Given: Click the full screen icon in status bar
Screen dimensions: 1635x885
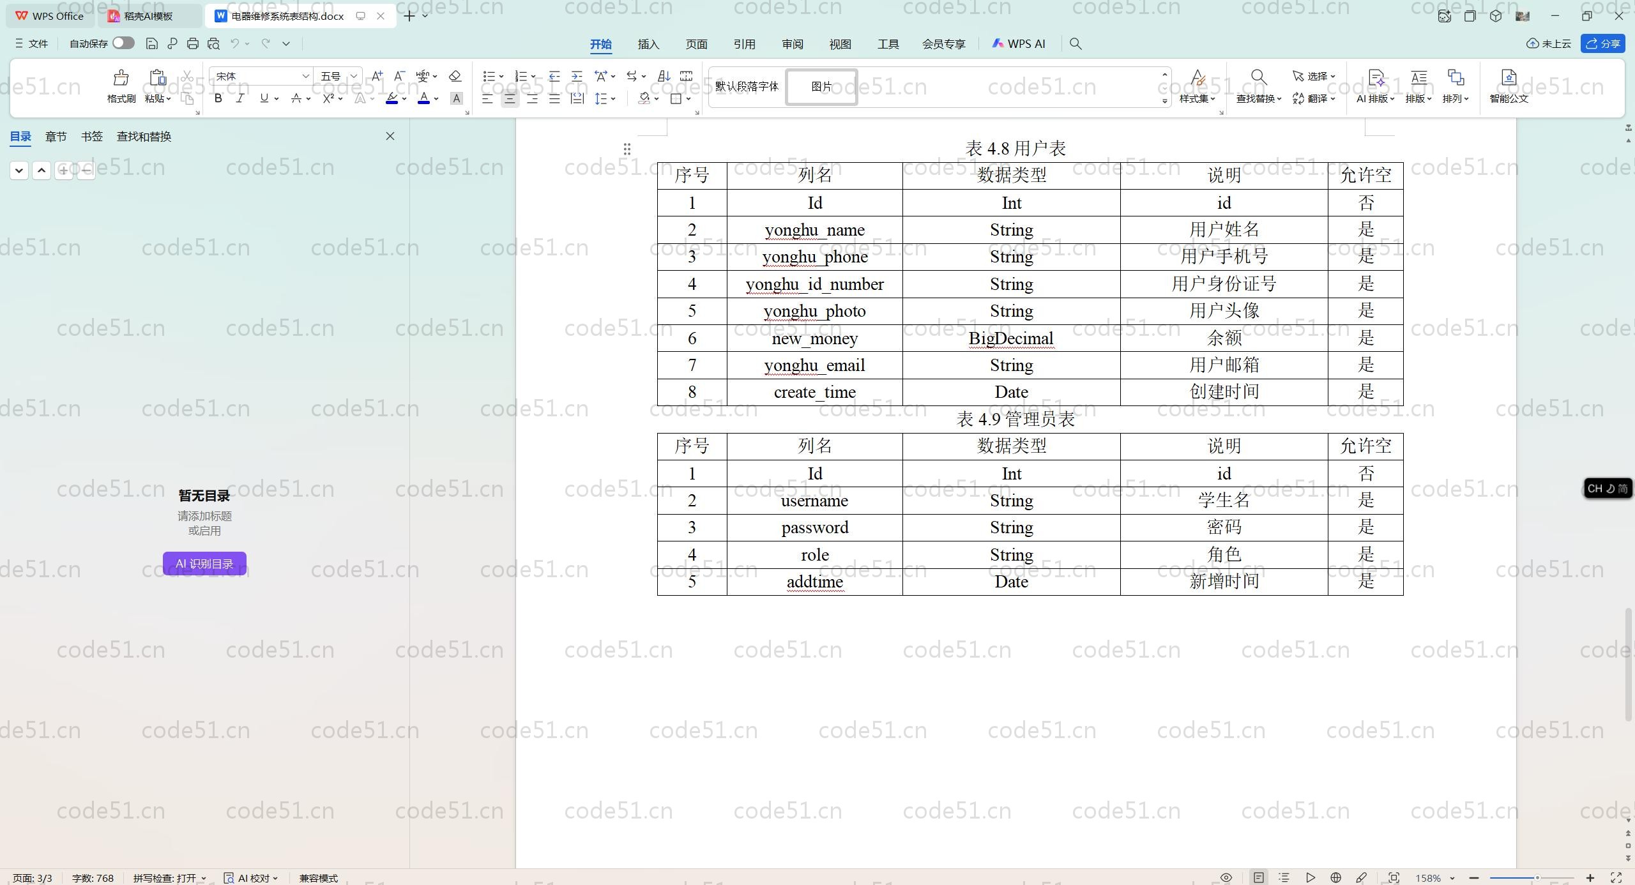Looking at the screenshot, I should pyautogui.click(x=1618, y=877).
